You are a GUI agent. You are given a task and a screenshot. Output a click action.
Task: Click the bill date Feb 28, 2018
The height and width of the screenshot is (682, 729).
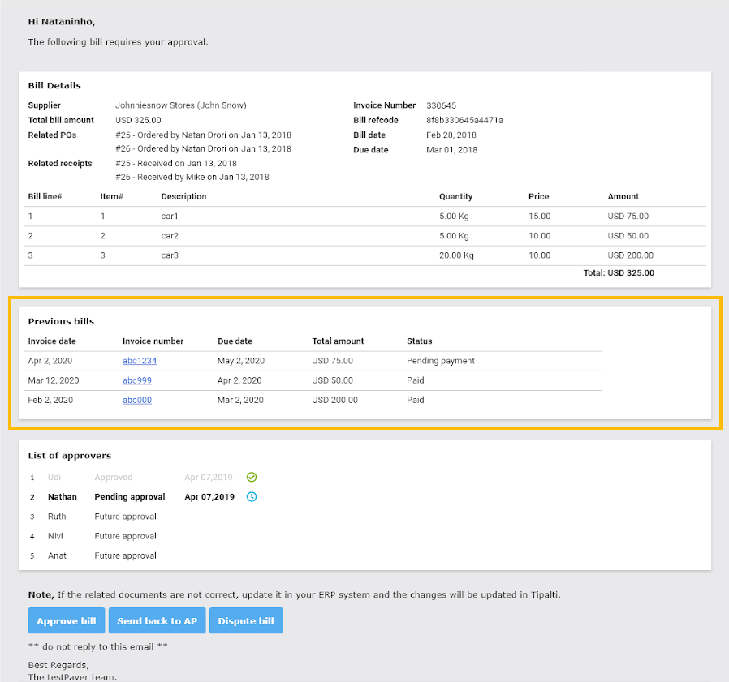(x=451, y=135)
